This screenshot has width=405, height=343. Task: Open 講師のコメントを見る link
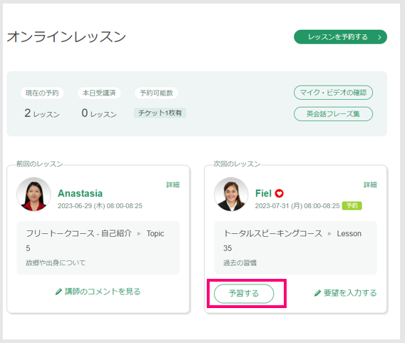tap(103, 292)
